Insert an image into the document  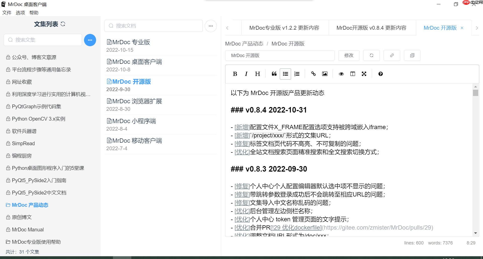coord(325,74)
